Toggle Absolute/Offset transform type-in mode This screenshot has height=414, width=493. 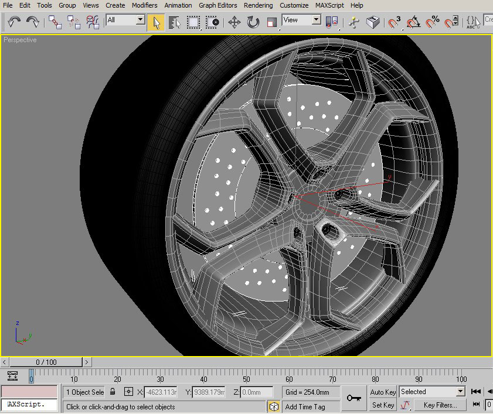(x=128, y=392)
